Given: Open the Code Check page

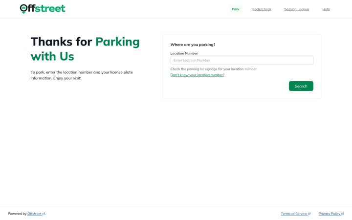Looking at the screenshot, I should click(x=262, y=9).
